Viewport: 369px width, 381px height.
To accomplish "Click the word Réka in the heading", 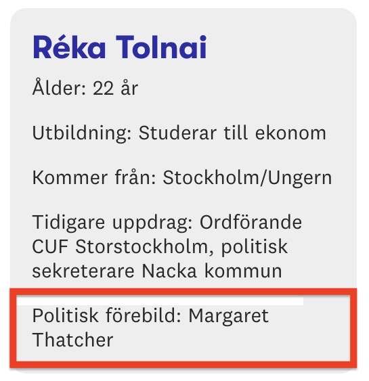I will [x=69, y=47].
